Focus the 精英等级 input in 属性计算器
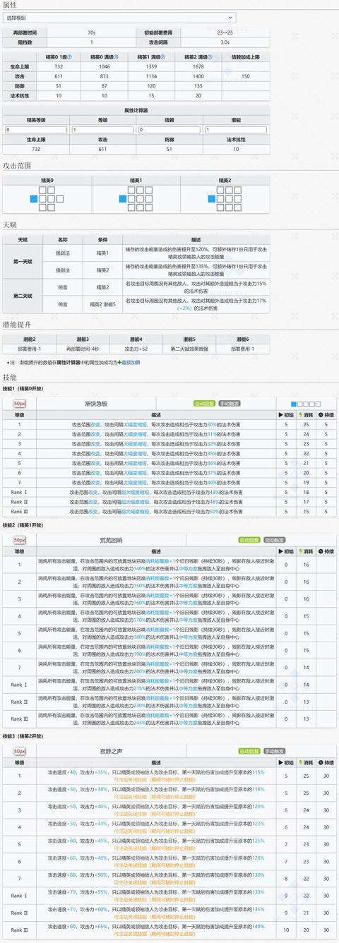339x943 pixels. tap(35, 130)
